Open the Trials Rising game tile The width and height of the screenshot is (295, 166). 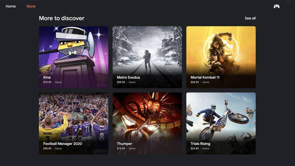(221, 123)
